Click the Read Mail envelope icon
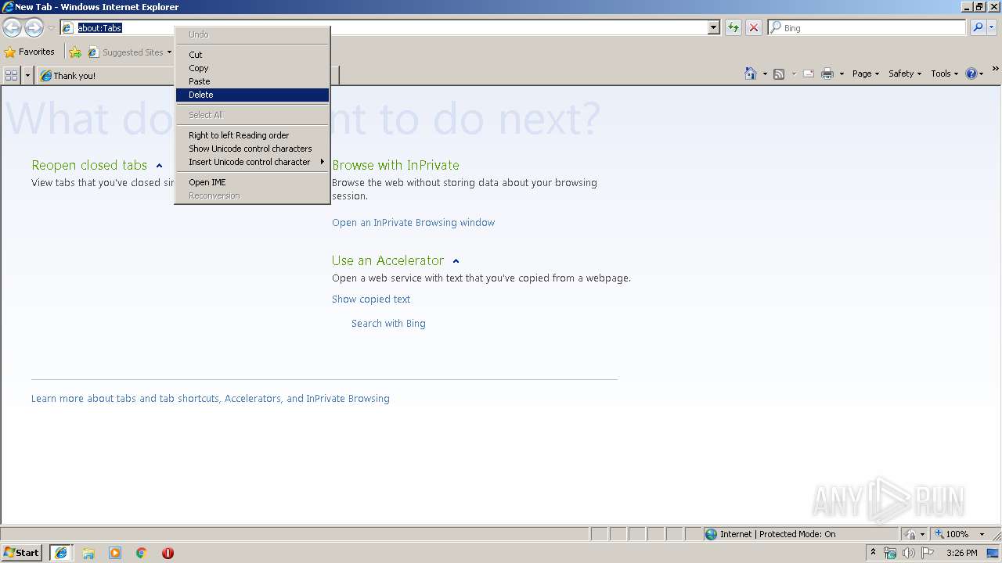 tap(808, 74)
